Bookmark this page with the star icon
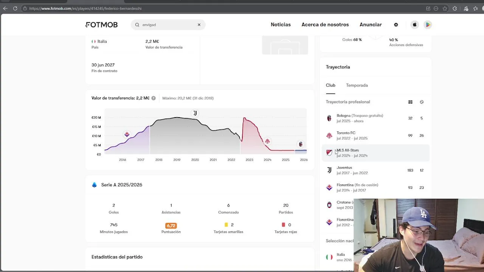The image size is (484, 272). 445,8
